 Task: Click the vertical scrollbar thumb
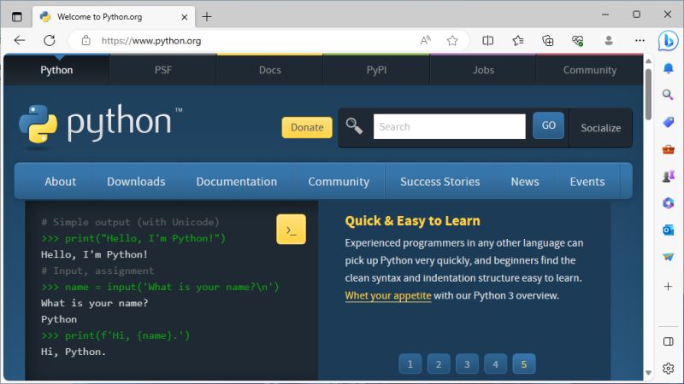[x=648, y=94]
